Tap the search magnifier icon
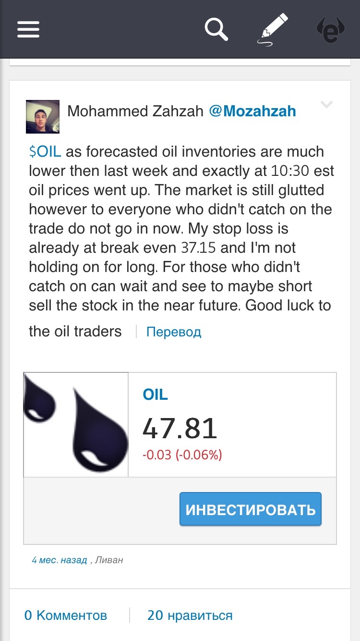 pyautogui.click(x=216, y=29)
